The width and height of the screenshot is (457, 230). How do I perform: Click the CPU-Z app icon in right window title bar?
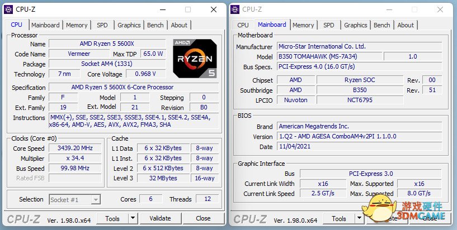point(234,9)
